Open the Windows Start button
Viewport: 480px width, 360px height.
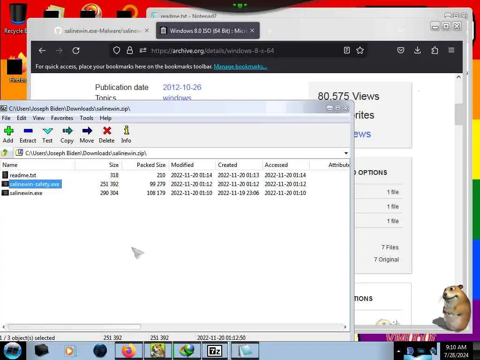[12, 351]
